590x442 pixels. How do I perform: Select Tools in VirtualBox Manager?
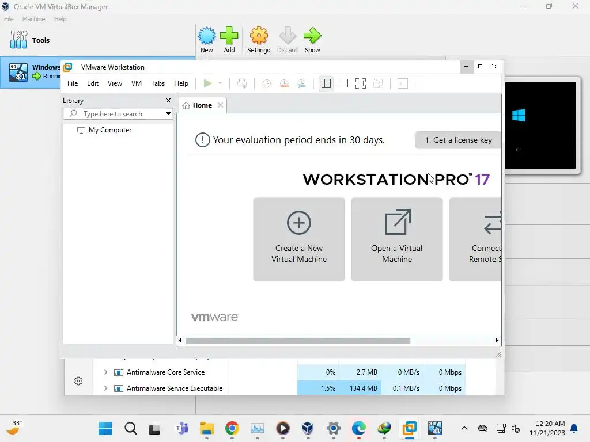coord(30,40)
